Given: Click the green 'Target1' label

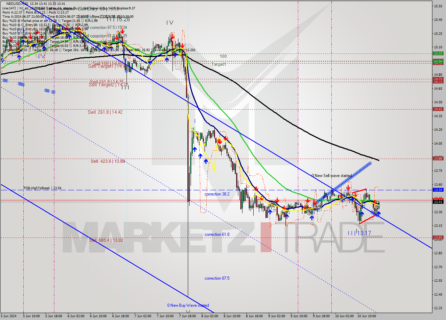Looking at the screenshot, I should [x=219, y=64].
